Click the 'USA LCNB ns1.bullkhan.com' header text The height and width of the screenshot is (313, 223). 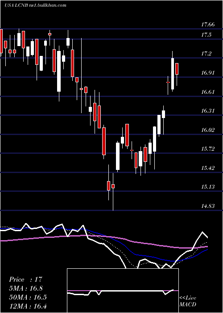35,5
